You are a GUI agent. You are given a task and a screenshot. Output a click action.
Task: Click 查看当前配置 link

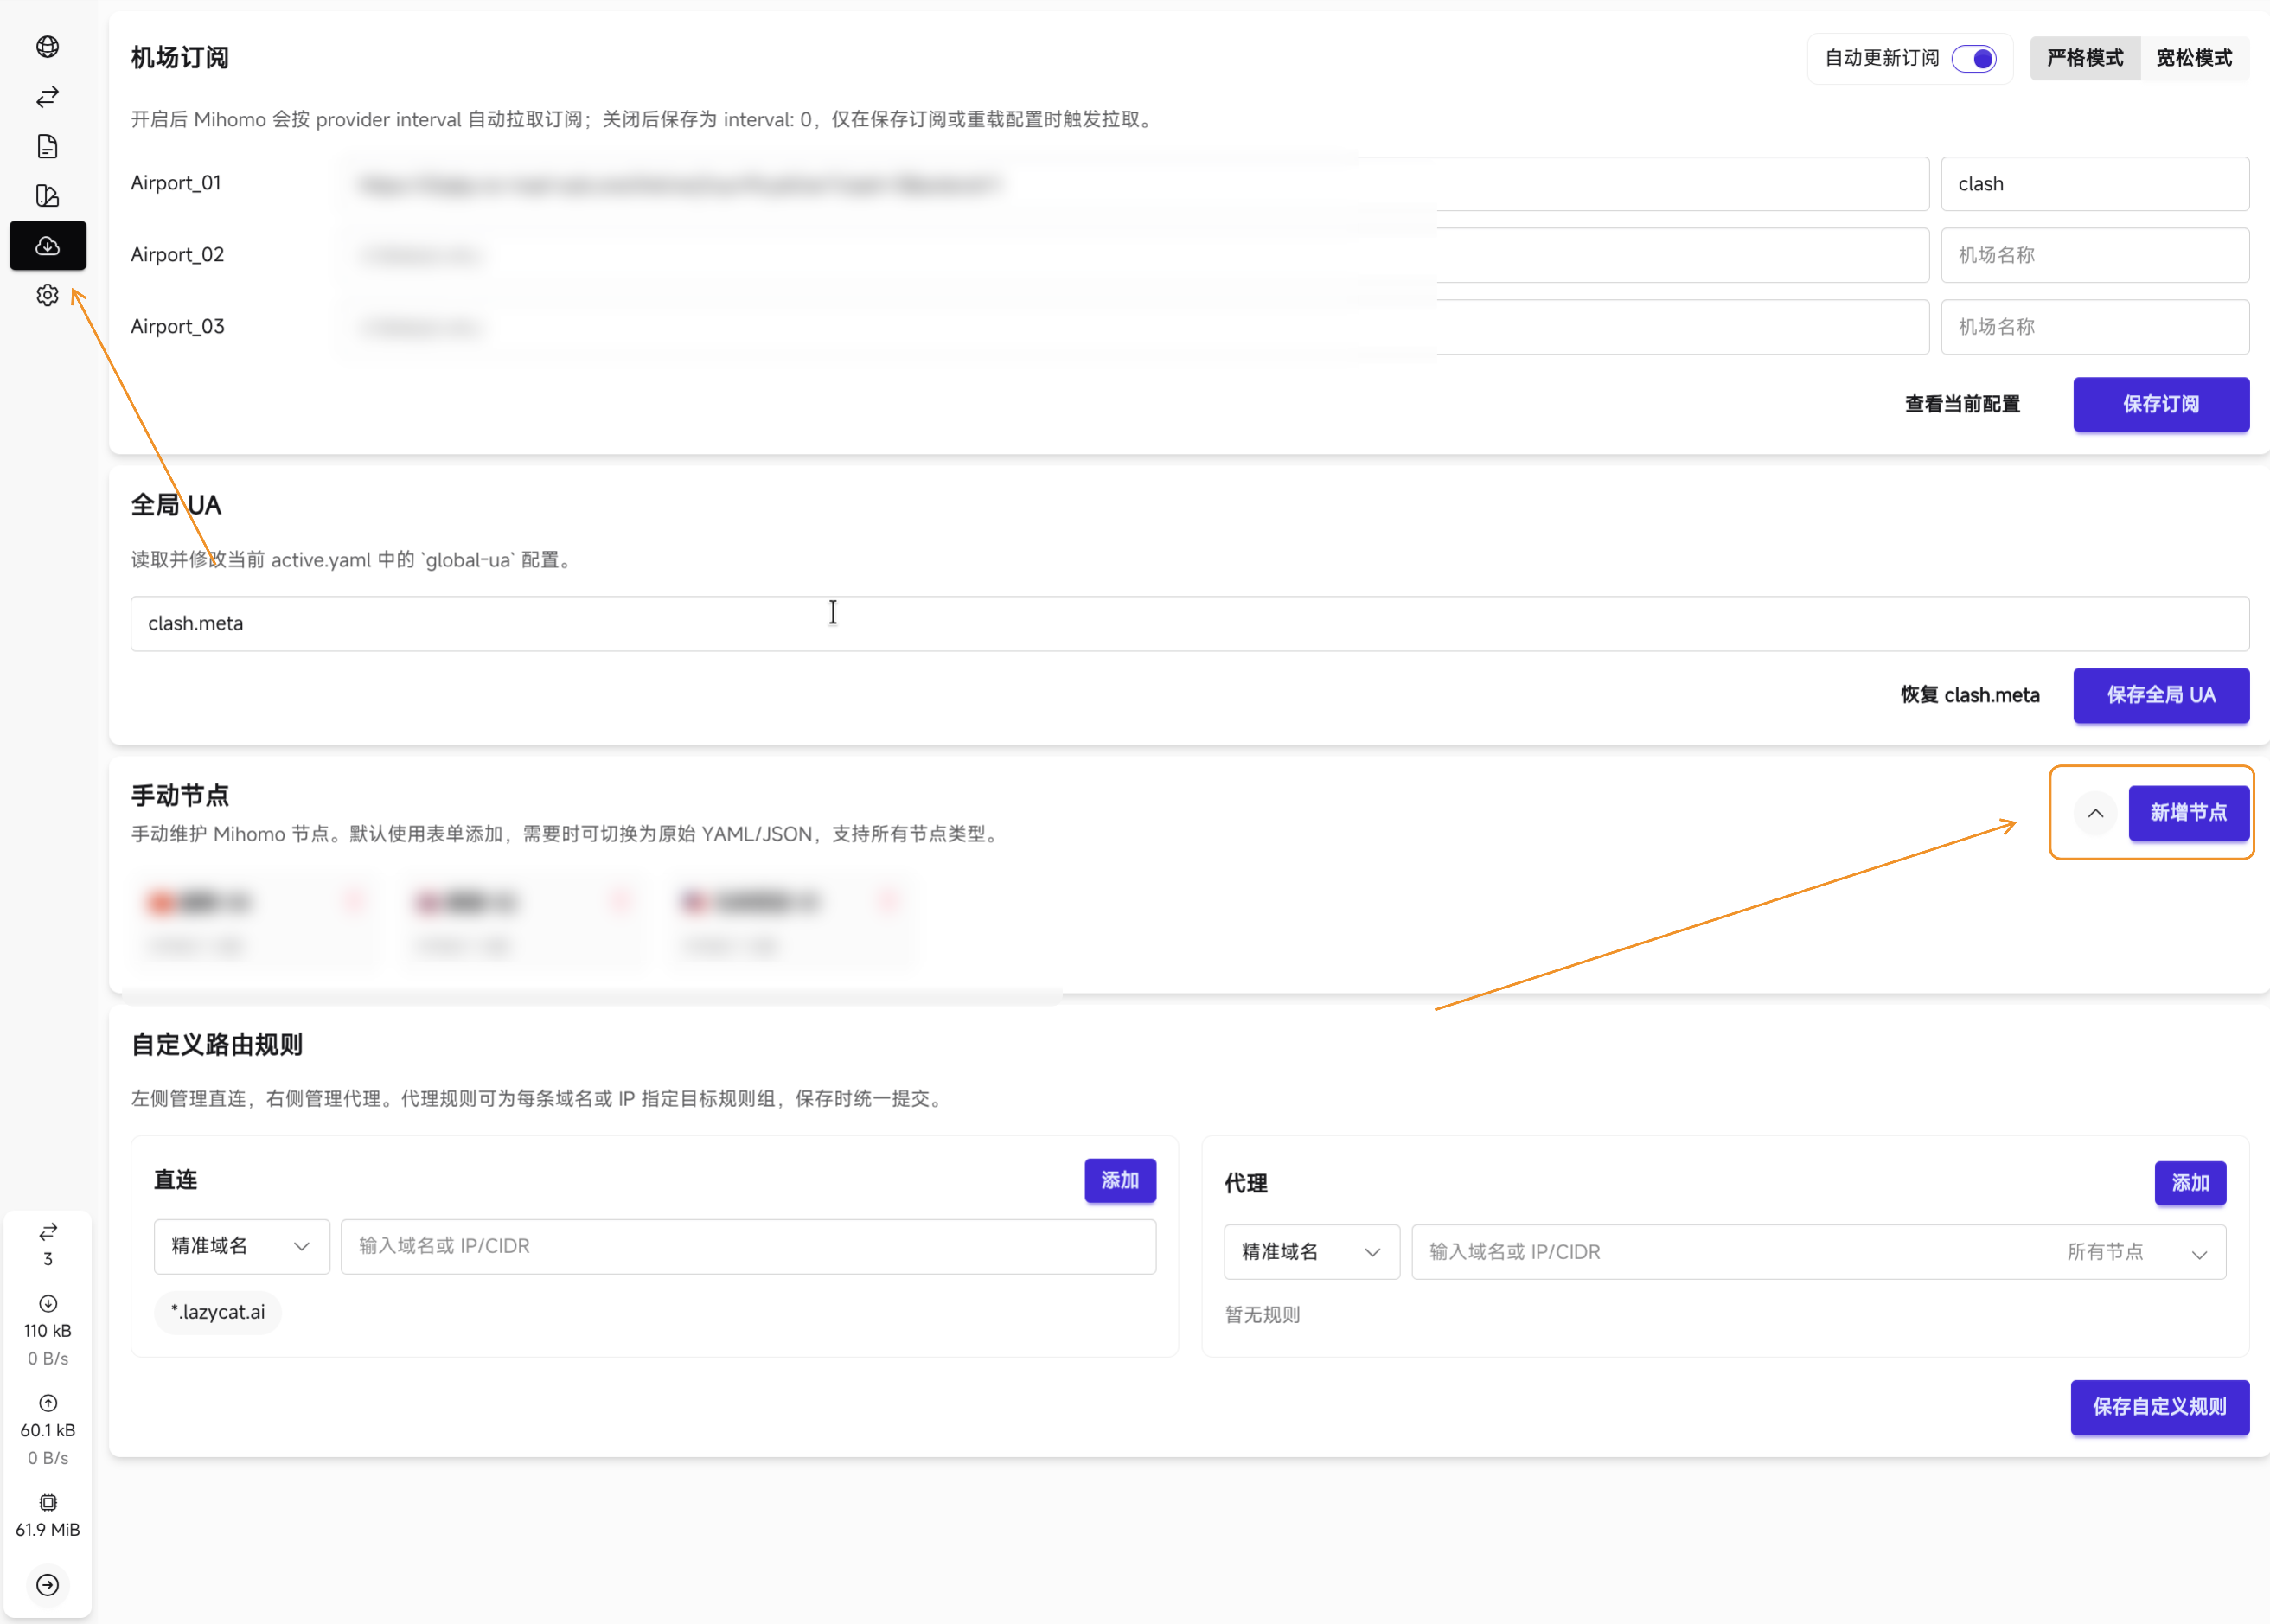(1962, 404)
